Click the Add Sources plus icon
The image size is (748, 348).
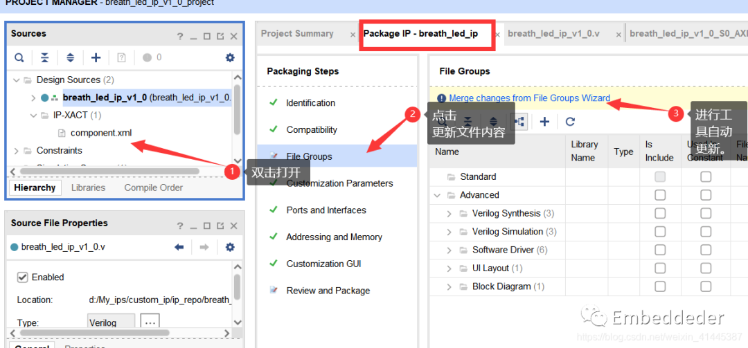tap(96, 57)
